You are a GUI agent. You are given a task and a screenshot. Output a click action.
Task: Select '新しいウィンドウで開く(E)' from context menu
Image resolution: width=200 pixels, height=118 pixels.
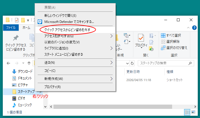(x=75, y=16)
